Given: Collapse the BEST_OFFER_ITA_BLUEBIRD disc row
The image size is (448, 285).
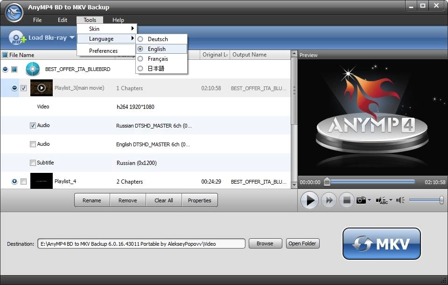Looking at the screenshot, I should [5, 69].
